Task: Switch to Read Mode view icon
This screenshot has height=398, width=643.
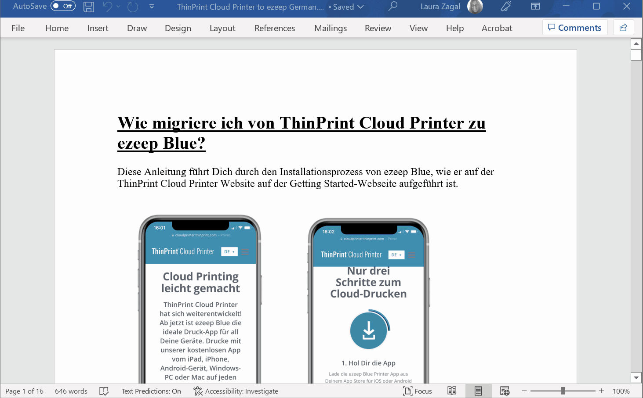Action: point(452,391)
